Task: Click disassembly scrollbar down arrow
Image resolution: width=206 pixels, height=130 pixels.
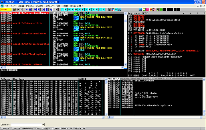Action: (126, 64)
